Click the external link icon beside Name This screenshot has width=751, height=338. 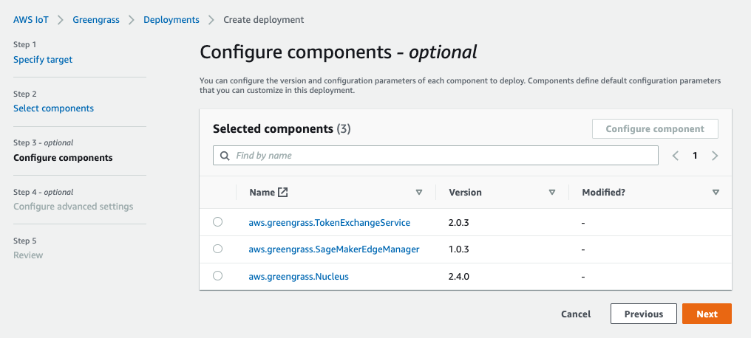(283, 192)
